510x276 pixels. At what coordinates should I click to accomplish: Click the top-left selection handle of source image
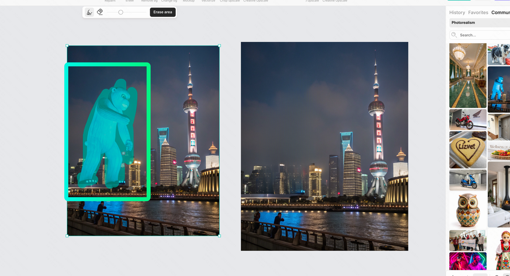click(67, 45)
